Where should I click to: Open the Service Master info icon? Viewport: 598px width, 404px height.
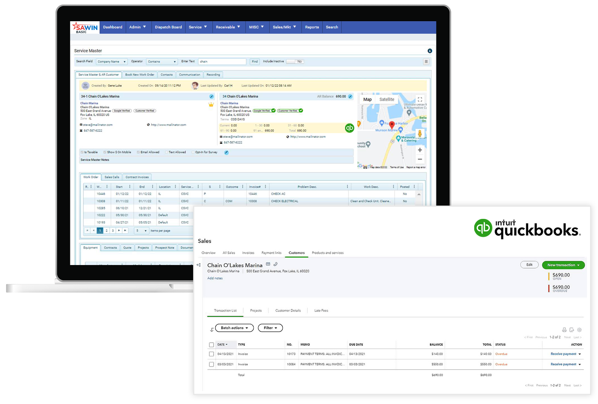[x=429, y=51]
